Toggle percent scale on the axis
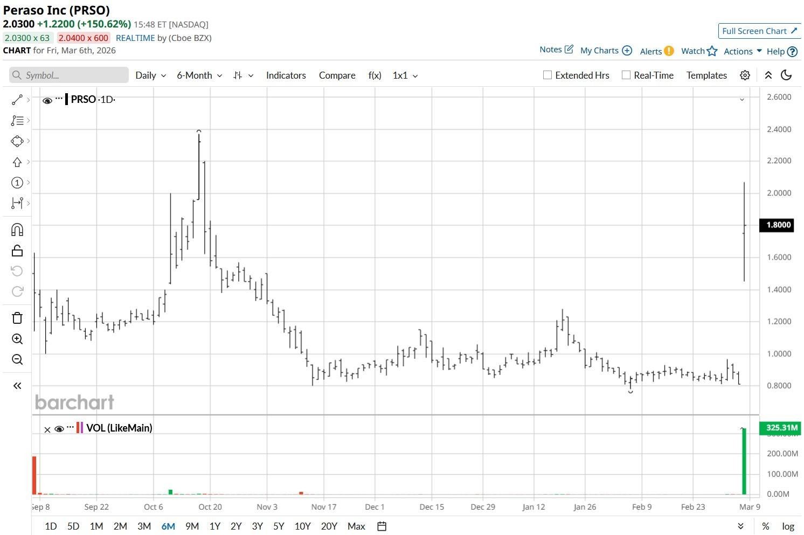The height and width of the screenshot is (535, 804). [766, 526]
